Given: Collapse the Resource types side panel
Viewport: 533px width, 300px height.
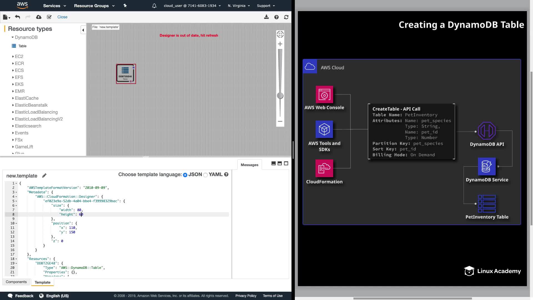Looking at the screenshot, I should coord(83,30).
